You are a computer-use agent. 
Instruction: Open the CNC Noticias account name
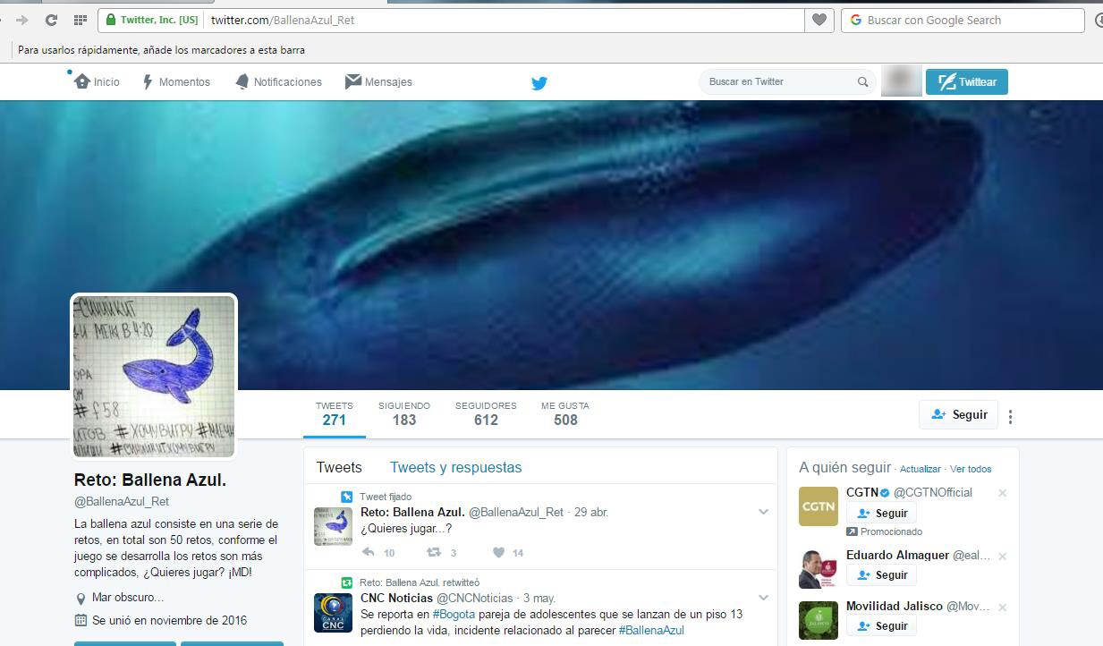click(396, 598)
